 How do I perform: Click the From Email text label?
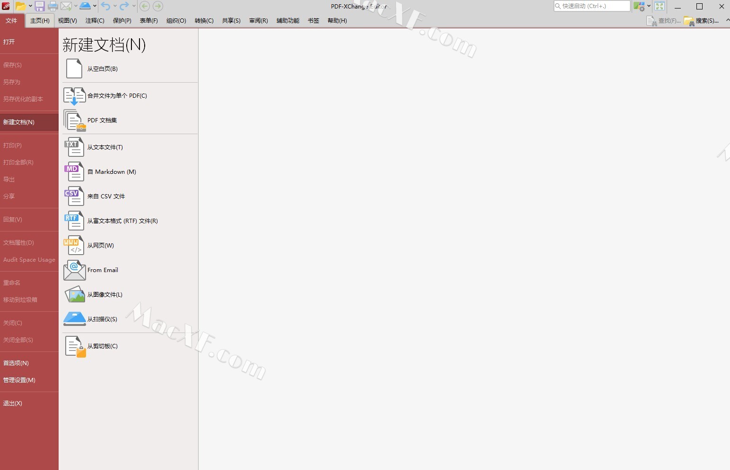[103, 270]
